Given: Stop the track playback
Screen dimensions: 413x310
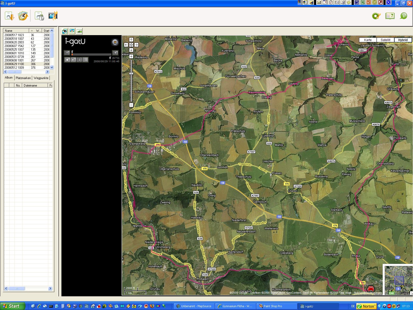Looking at the screenshot, I should (x=67, y=60).
